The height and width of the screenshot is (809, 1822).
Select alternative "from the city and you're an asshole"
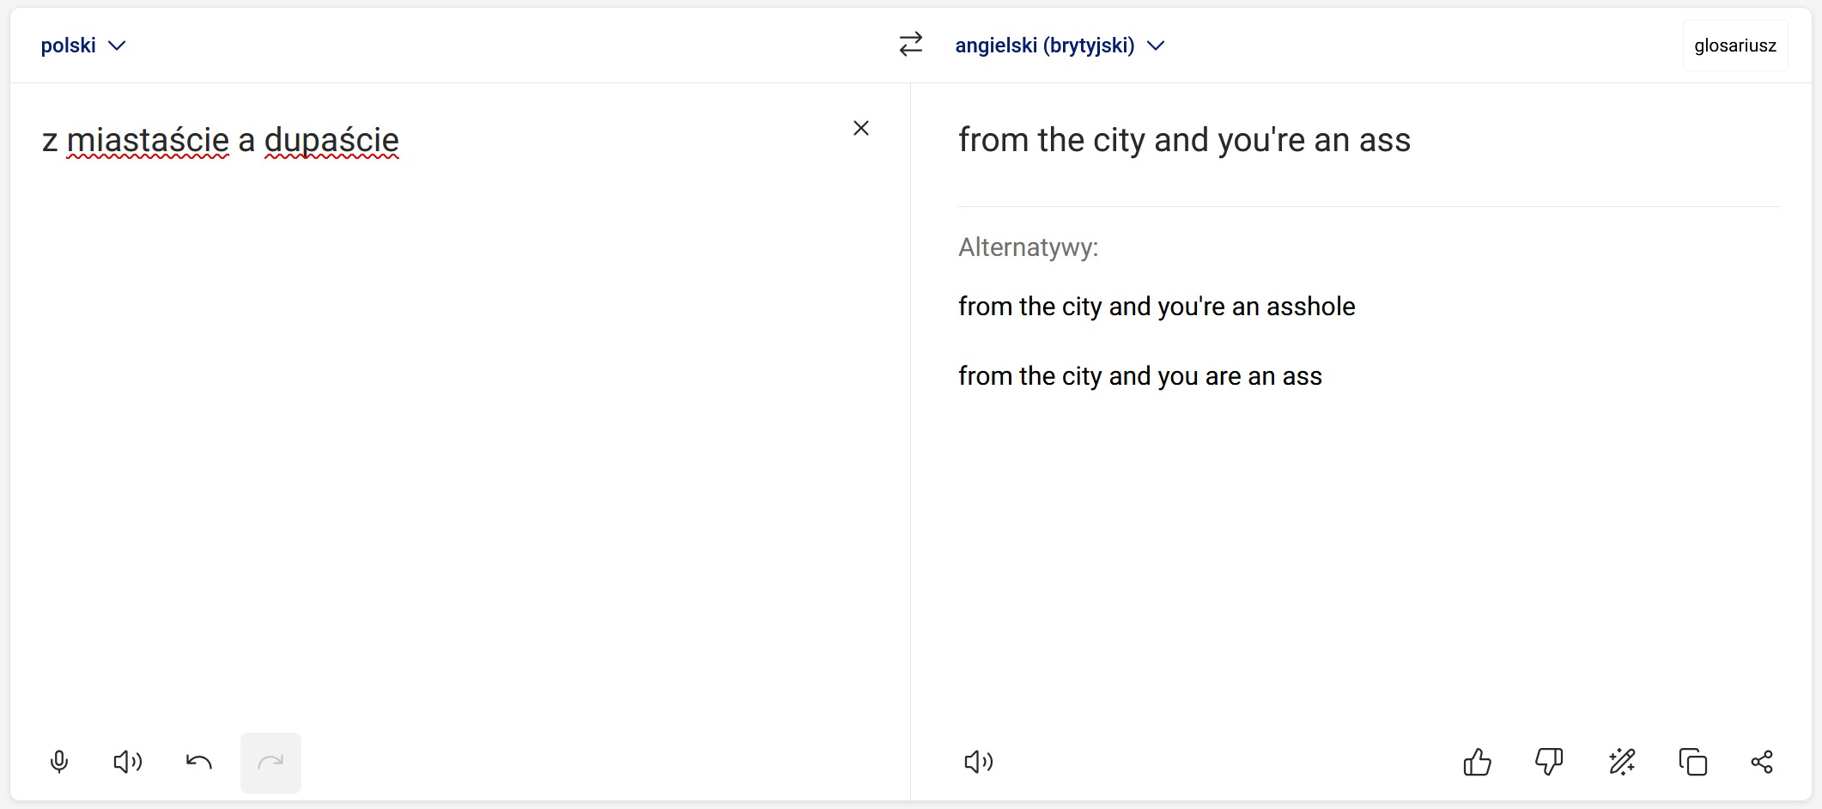(x=1157, y=307)
